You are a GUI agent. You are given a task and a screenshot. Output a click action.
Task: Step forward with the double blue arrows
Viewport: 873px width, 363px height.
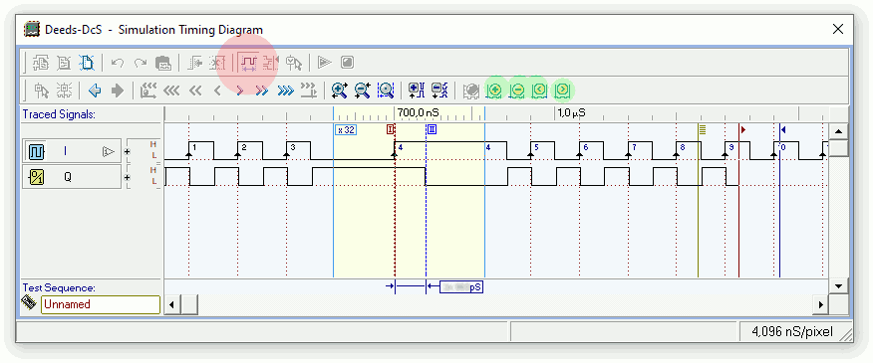[x=262, y=91]
